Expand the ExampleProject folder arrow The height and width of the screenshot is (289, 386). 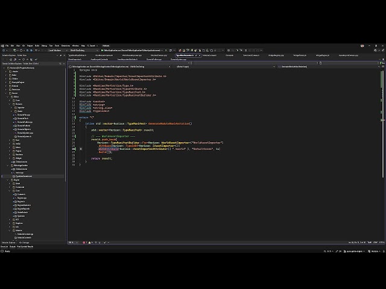pyautogui.click(x=7, y=82)
